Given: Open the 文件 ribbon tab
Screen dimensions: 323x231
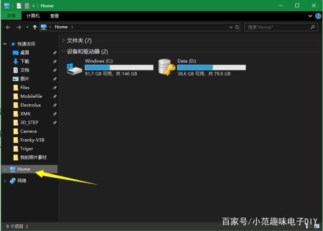Looking at the screenshot, I should point(11,16).
